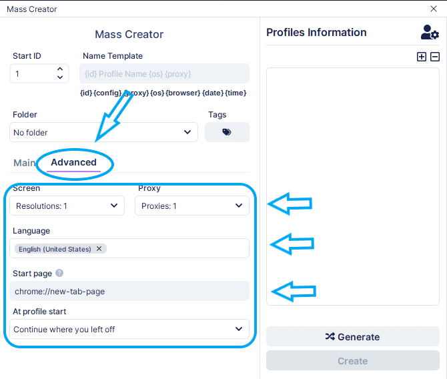Click the plus icon to expand profiles
Screen dimensions: 447x379
click(x=422, y=57)
